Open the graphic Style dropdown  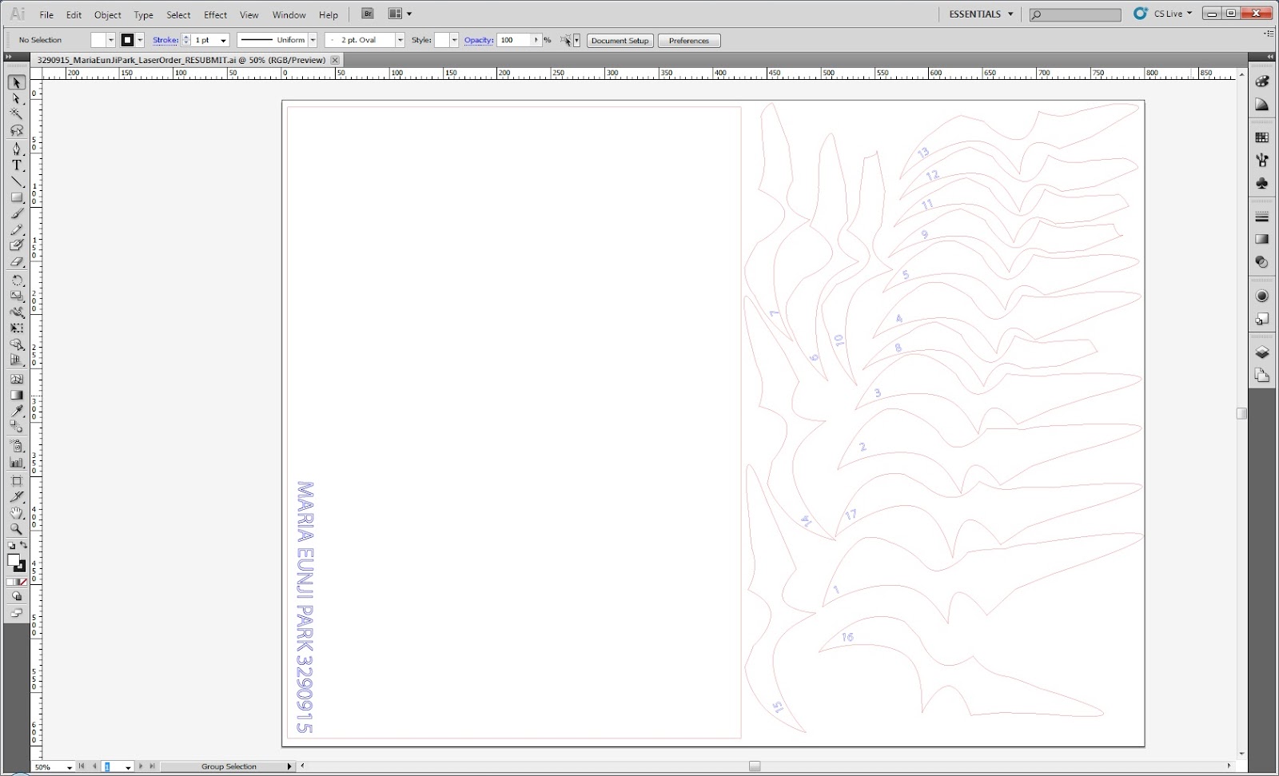coord(454,40)
